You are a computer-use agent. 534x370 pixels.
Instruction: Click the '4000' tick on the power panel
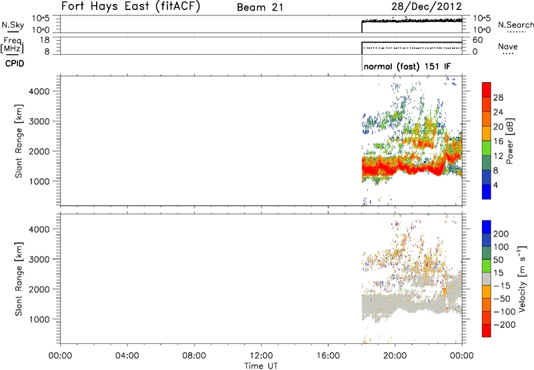tap(39, 91)
